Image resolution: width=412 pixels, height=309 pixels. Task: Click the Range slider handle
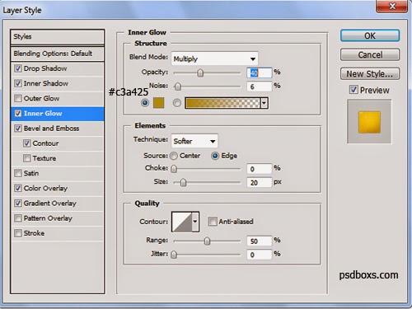tap(207, 241)
